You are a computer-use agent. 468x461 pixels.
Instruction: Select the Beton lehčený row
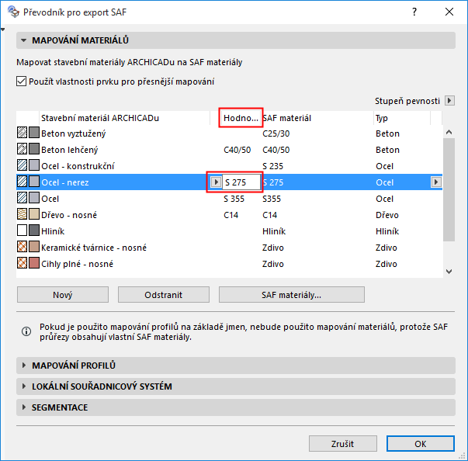tap(229, 150)
